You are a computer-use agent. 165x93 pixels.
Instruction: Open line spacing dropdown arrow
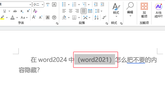tap(101, 11)
